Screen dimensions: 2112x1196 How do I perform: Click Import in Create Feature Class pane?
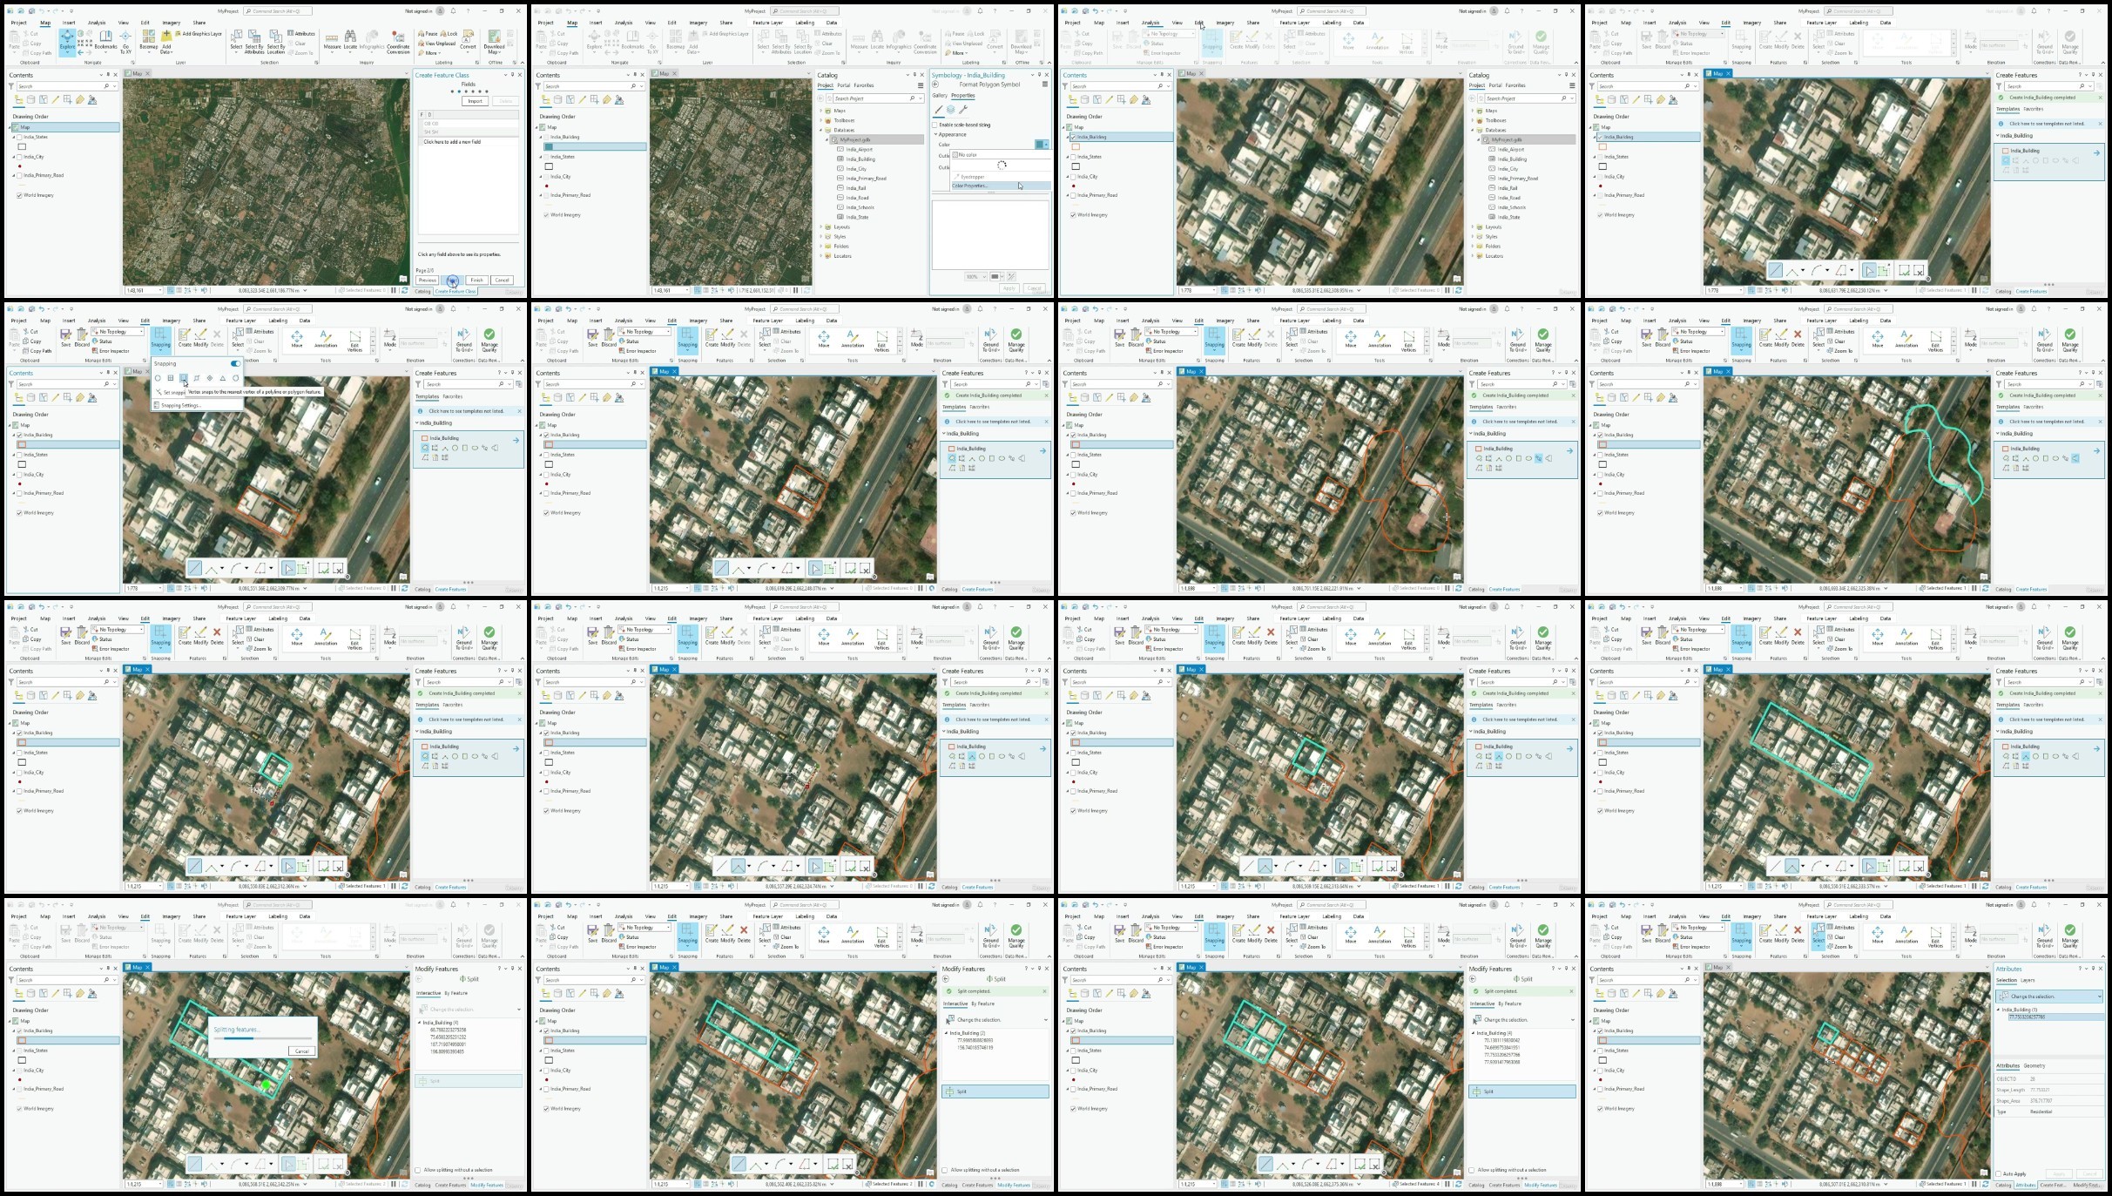click(475, 101)
